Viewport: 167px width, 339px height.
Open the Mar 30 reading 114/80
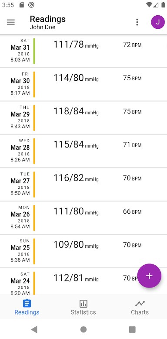click(x=83, y=84)
